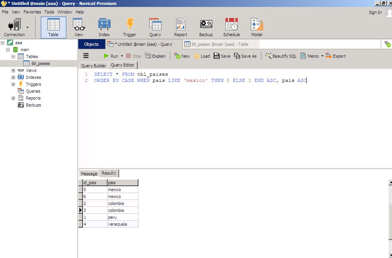Collapse the aaa connection node
This screenshot has height=258, width=392.
pos(2,43)
